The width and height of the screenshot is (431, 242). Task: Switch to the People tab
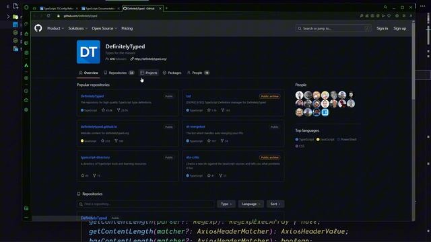(x=198, y=73)
